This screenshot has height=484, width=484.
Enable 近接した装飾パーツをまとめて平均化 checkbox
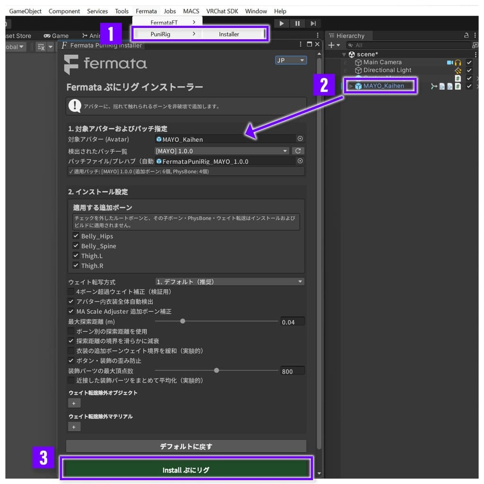(71, 380)
